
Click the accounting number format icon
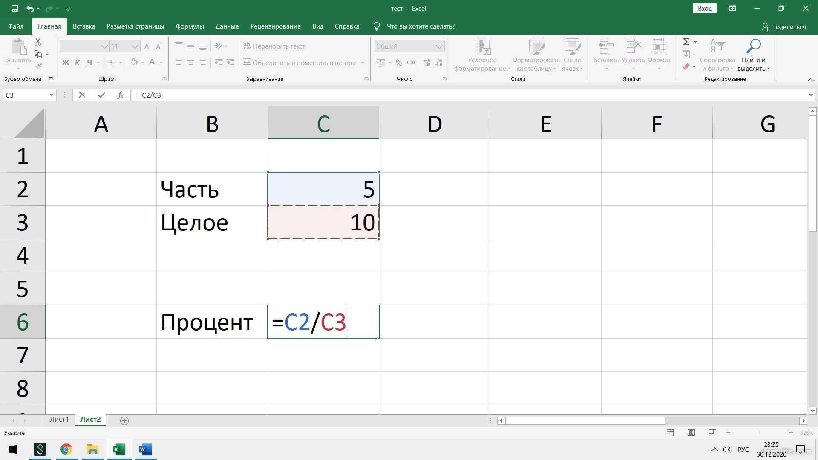380,63
